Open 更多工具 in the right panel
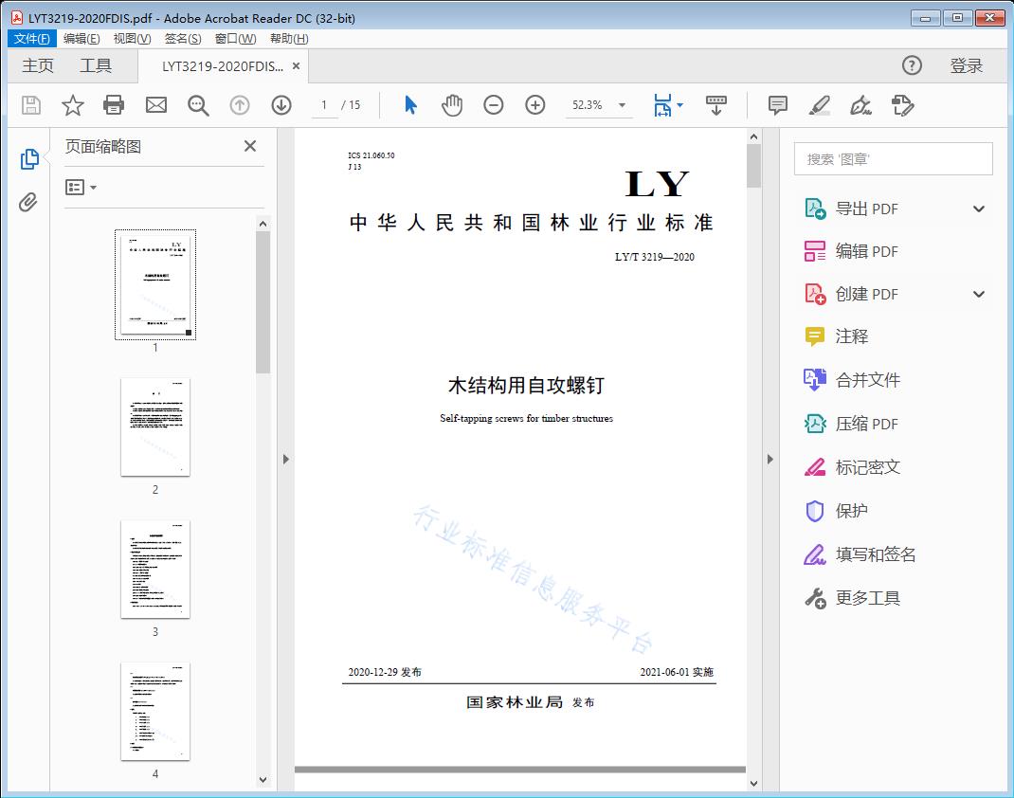Screen dimensions: 1014x798 (x=868, y=598)
